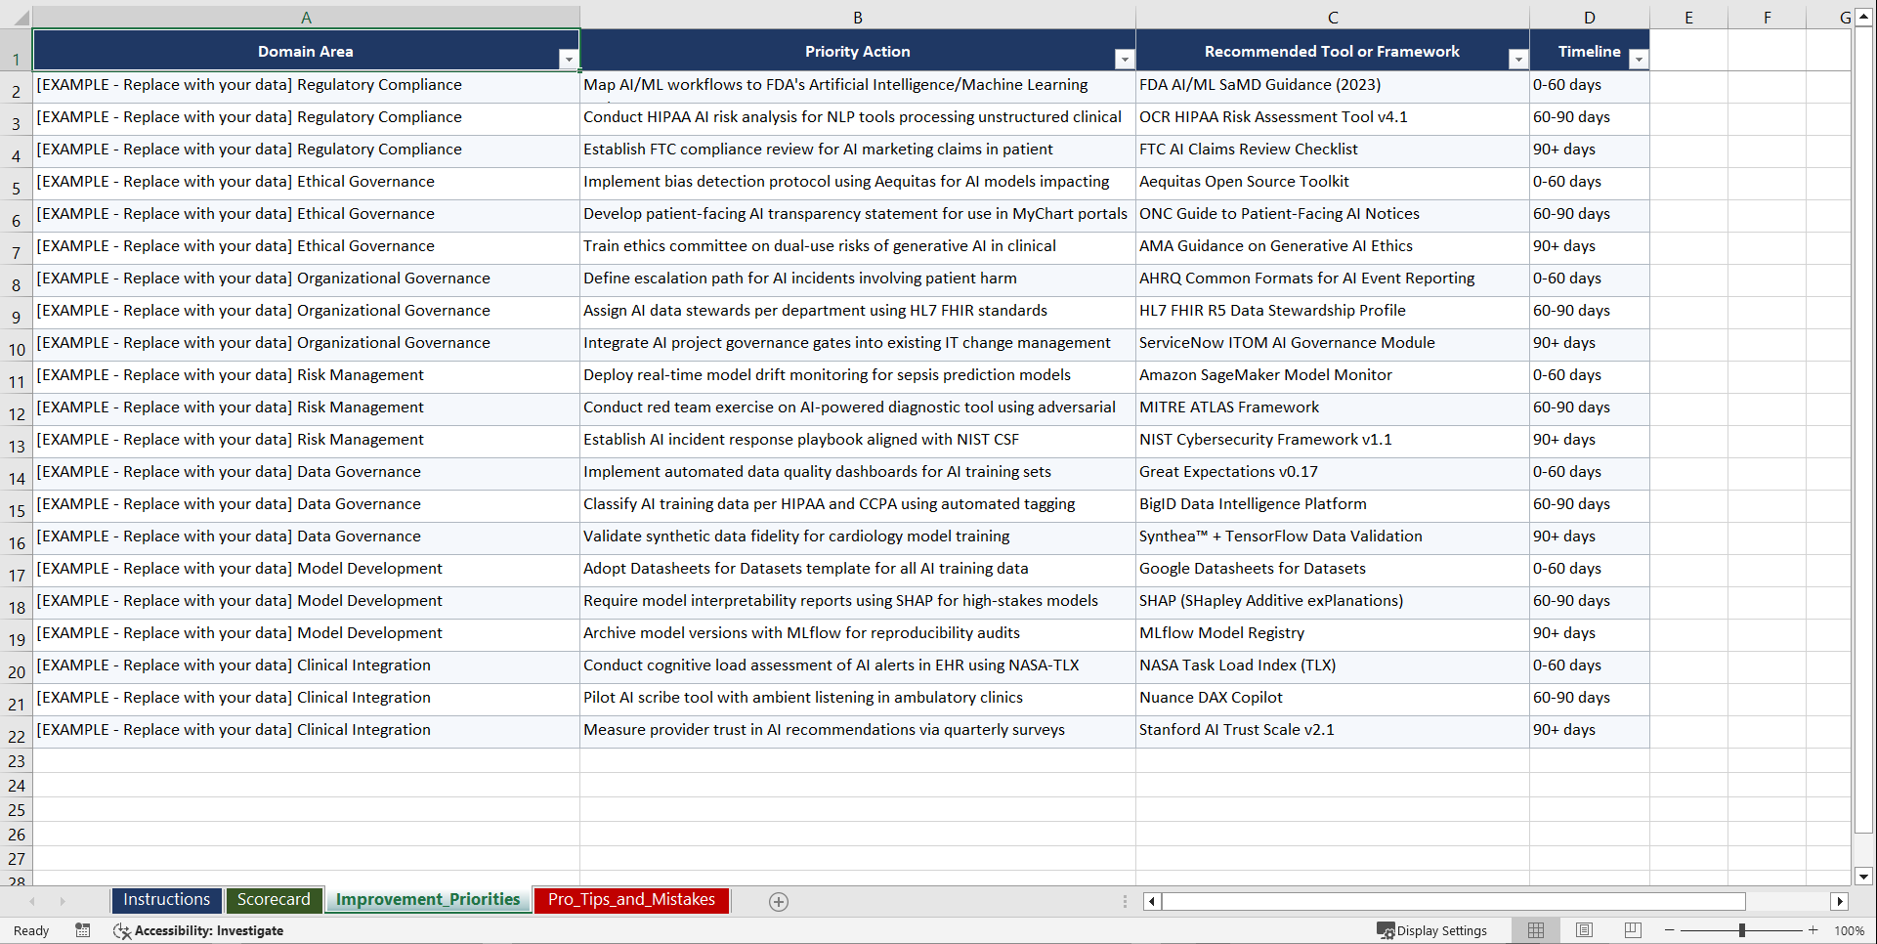Open the Timeline column filter dropdown
1877x944 pixels.
[1640, 59]
